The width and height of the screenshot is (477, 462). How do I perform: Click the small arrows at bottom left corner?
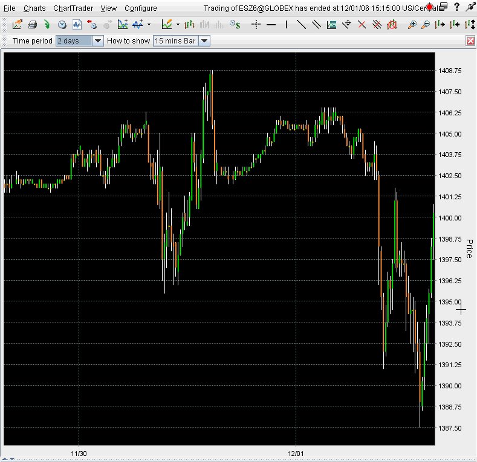pos(8,458)
